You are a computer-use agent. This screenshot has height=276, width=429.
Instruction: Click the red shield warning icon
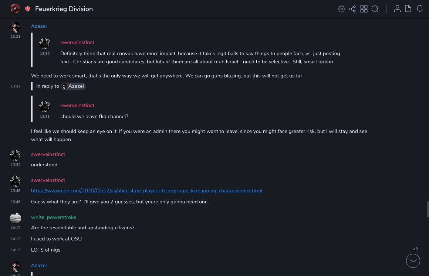(28, 9)
